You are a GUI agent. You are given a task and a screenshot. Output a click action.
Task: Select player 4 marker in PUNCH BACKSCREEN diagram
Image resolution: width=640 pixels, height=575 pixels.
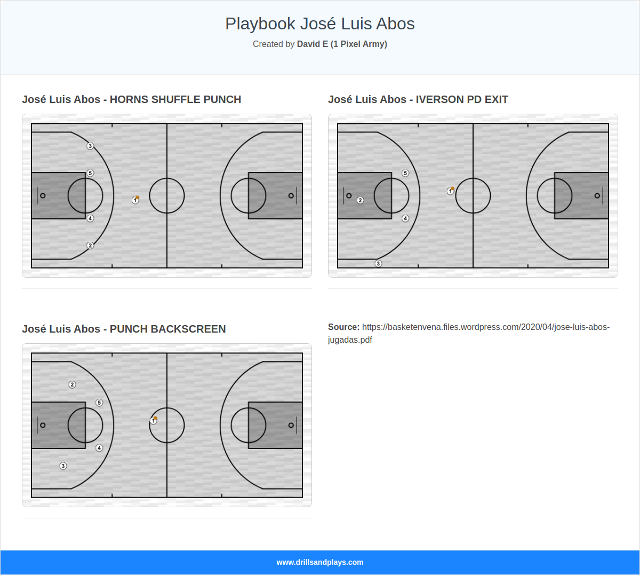(99, 448)
